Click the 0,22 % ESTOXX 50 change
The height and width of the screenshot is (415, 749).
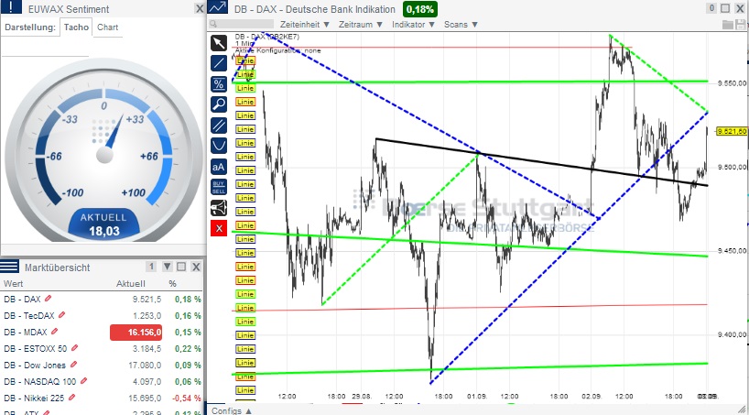[x=188, y=348]
